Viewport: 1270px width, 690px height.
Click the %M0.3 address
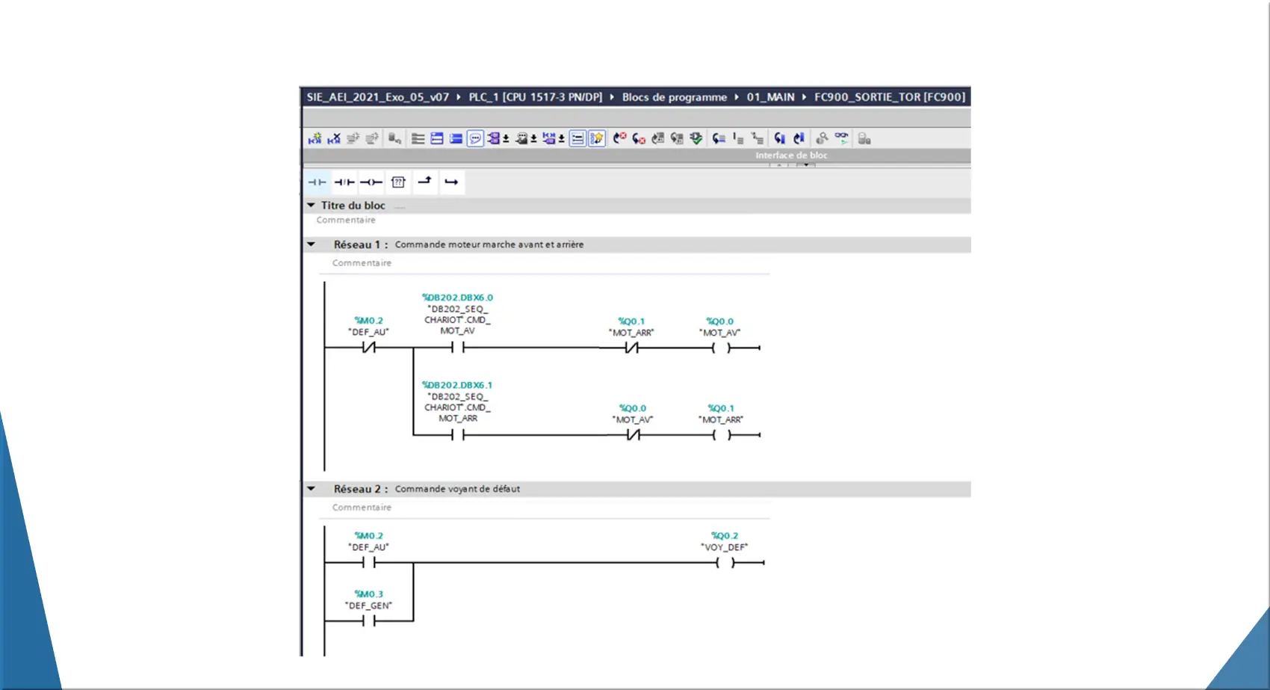pos(368,594)
